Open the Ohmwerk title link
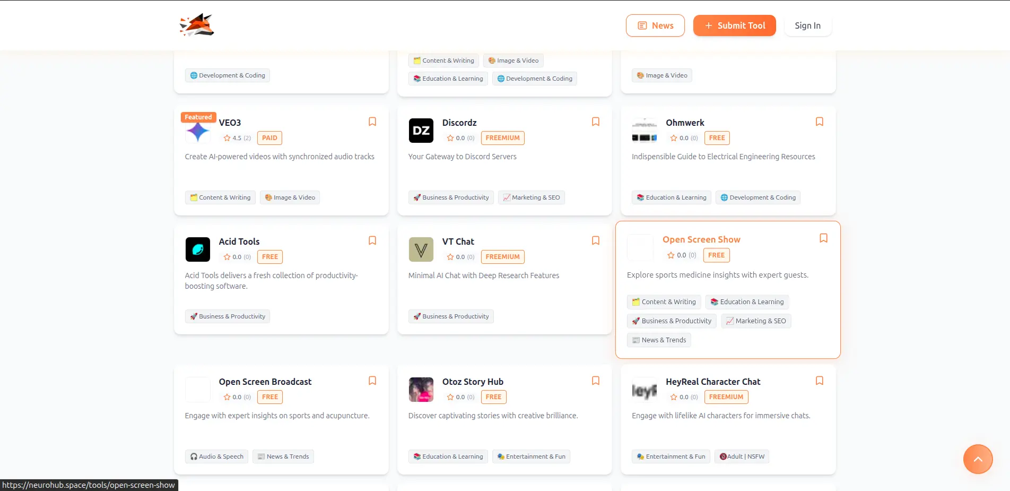The width and height of the screenshot is (1010, 491). click(x=685, y=123)
